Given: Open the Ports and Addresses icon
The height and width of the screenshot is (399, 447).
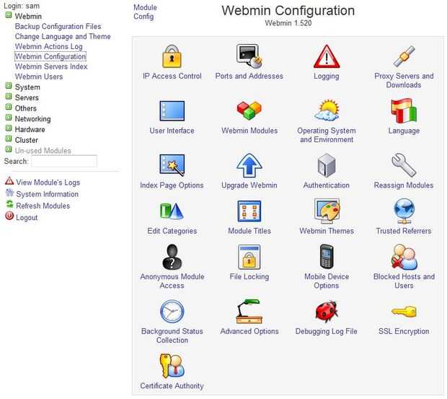Looking at the screenshot, I should point(249,56).
